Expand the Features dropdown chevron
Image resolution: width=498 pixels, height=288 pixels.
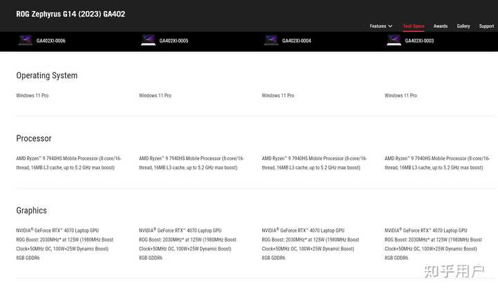click(390, 26)
